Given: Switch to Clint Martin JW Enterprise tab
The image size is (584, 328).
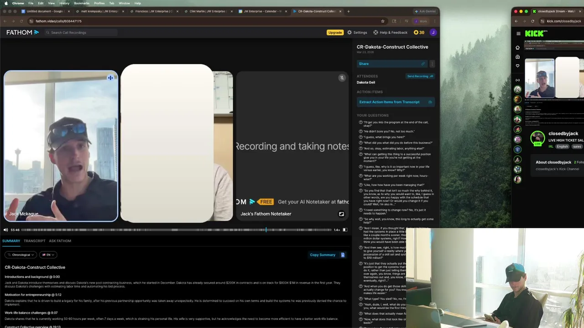Looking at the screenshot, I should 208,11.
